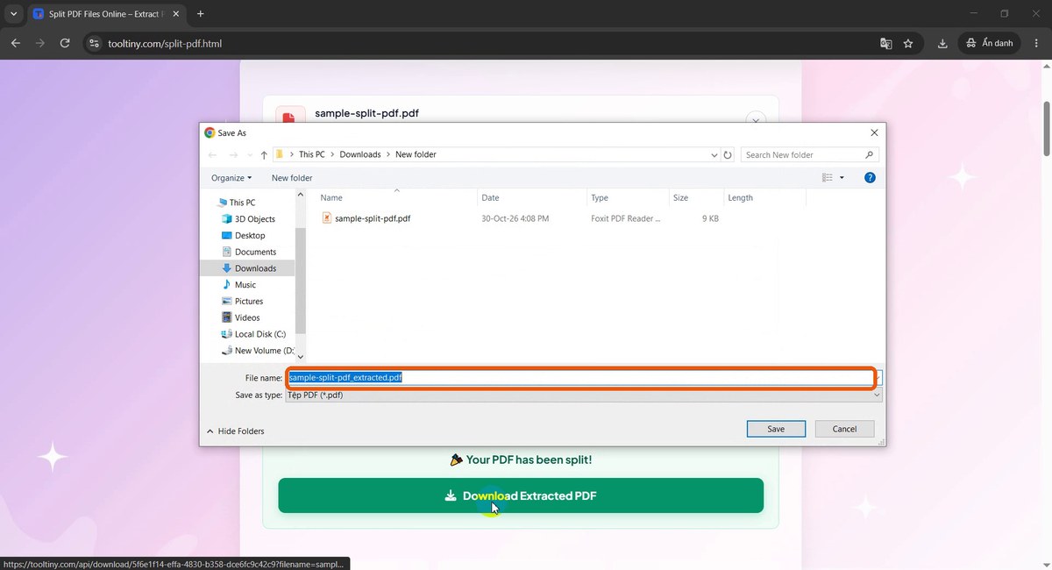Screen dimensions: 1052x570
Task: Bookmark page with the star icon
Action: tap(908, 43)
